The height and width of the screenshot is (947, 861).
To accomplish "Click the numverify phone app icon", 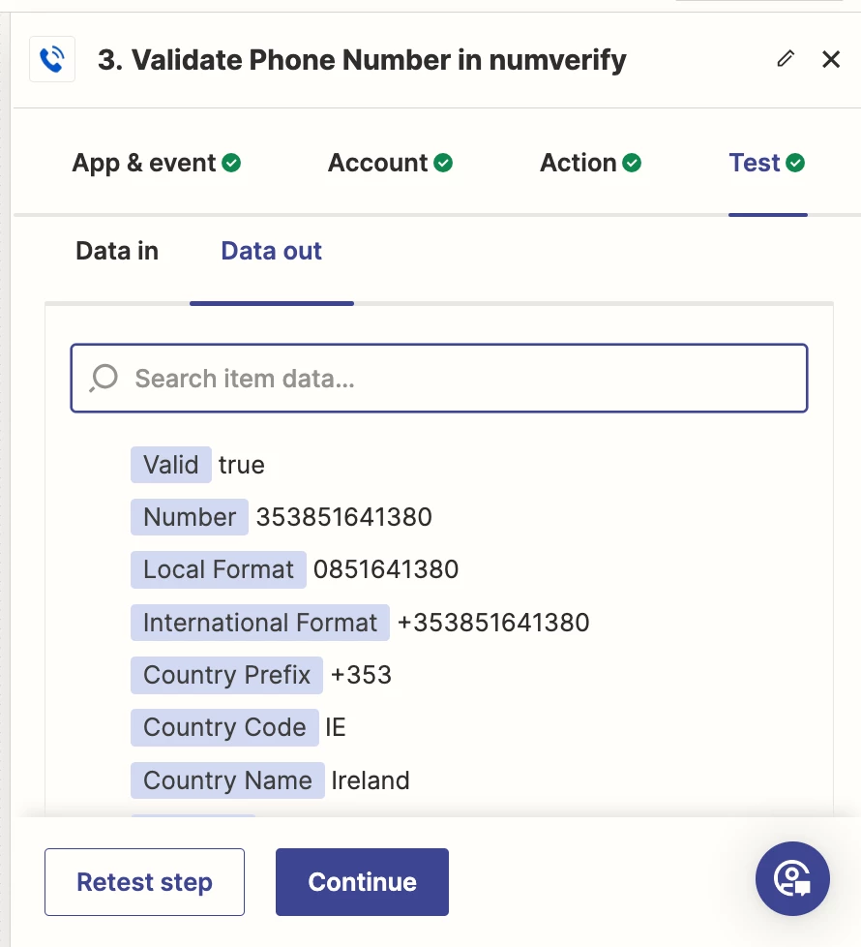I will tap(52, 60).
